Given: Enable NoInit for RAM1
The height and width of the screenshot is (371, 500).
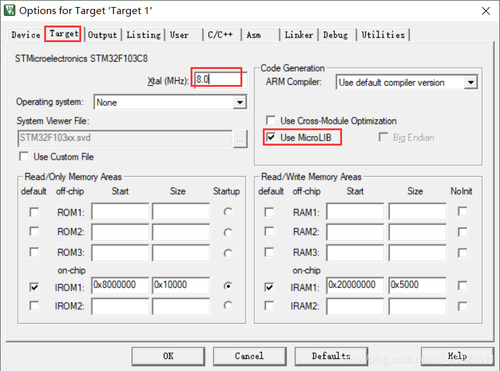Looking at the screenshot, I should 462,211.
